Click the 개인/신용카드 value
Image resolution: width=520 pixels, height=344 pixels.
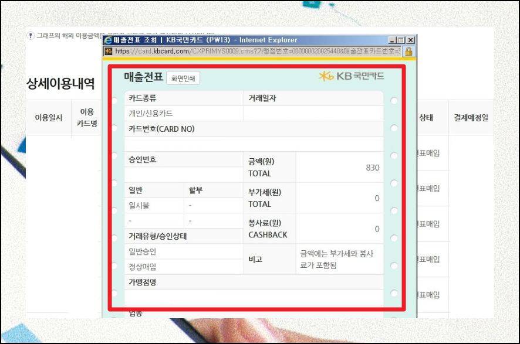[x=151, y=114]
